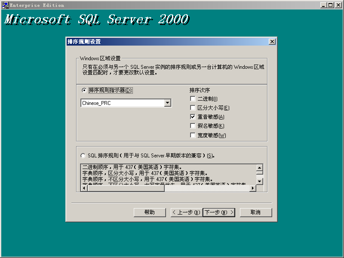Open the Chinese_PRC collation dropdown arrow
Viewport: 344px width, 258px height.
[168, 103]
